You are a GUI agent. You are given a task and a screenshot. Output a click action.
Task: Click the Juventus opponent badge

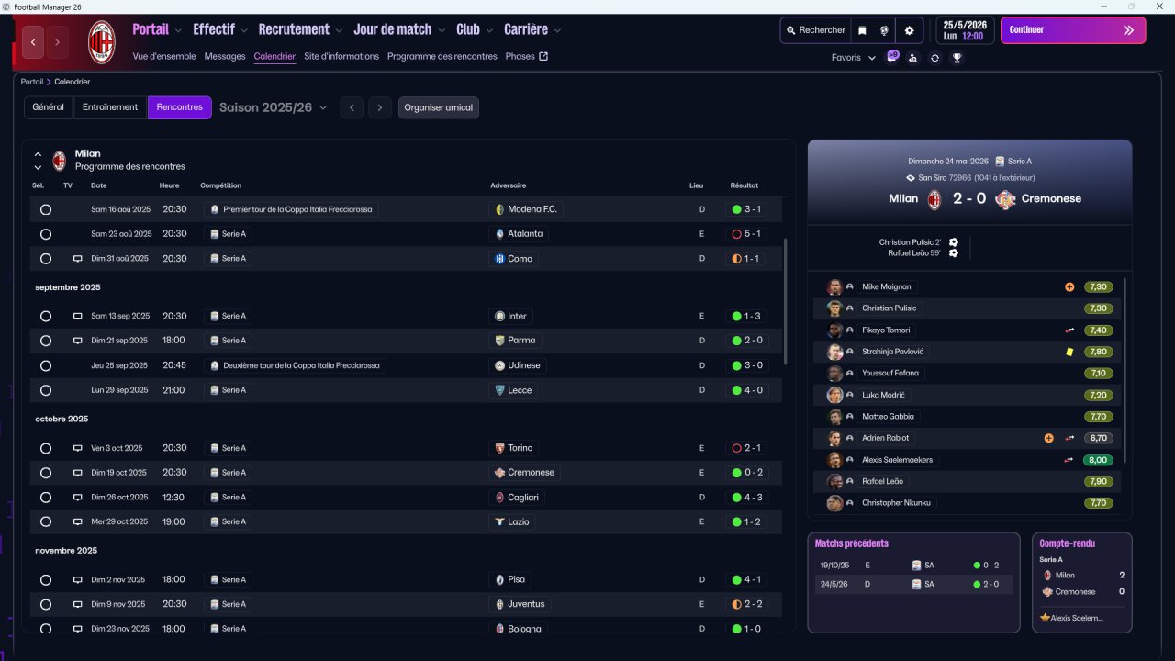pos(500,604)
